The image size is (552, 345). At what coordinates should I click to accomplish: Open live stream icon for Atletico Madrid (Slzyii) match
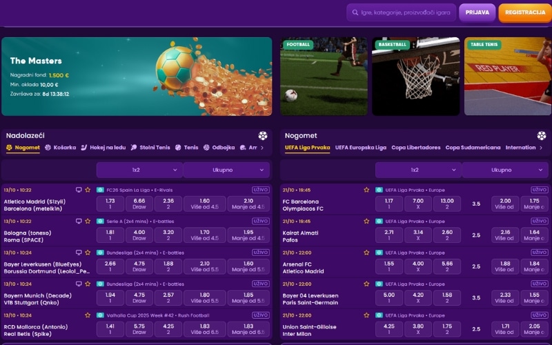click(79, 190)
